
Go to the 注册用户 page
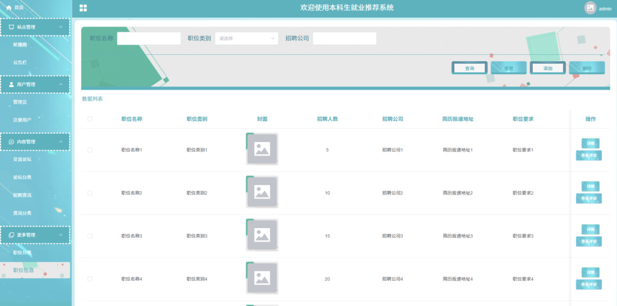22,120
